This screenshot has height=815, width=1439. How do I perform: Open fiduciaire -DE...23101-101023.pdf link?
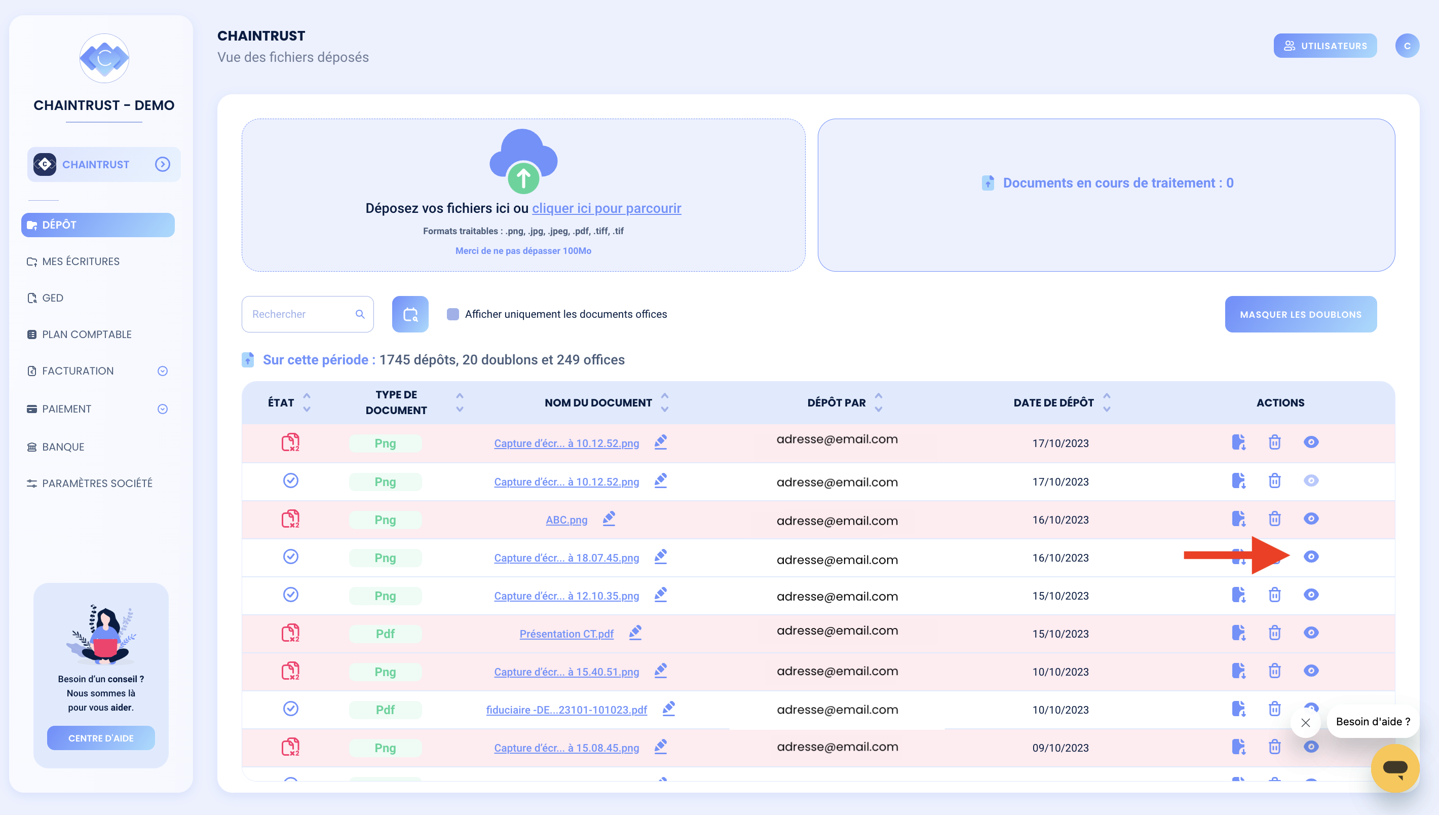point(566,710)
